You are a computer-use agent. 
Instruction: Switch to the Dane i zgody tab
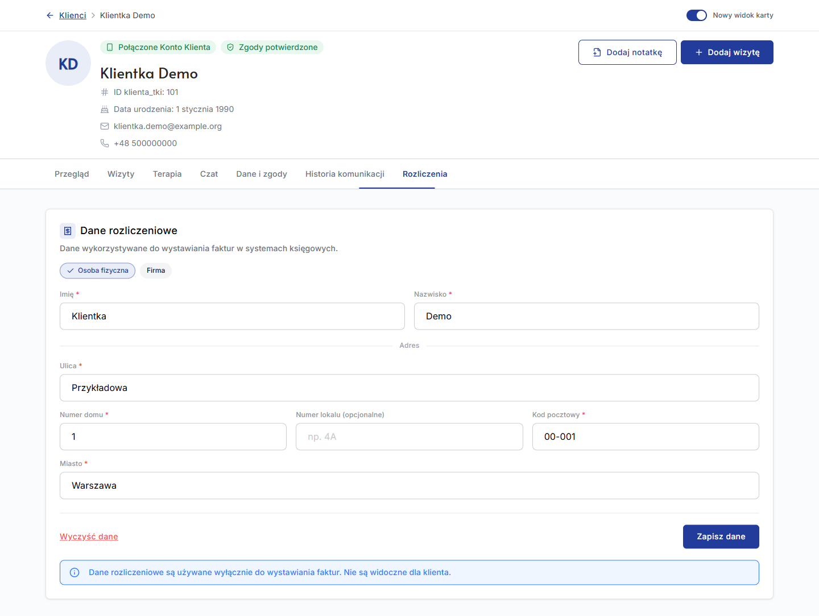(x=262, y=174)
